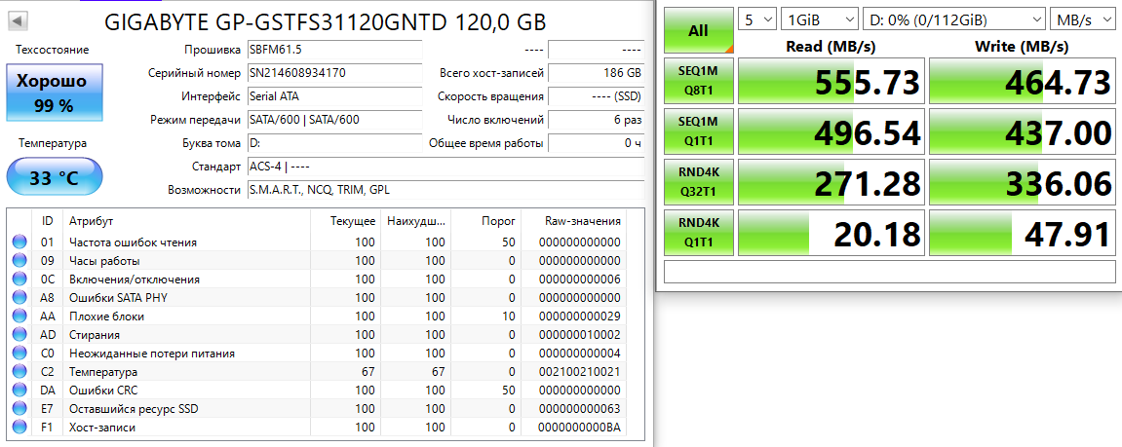Run the SEQ1M Q1T1 test
Screen dimensions: 1122x447
point(698,131)
